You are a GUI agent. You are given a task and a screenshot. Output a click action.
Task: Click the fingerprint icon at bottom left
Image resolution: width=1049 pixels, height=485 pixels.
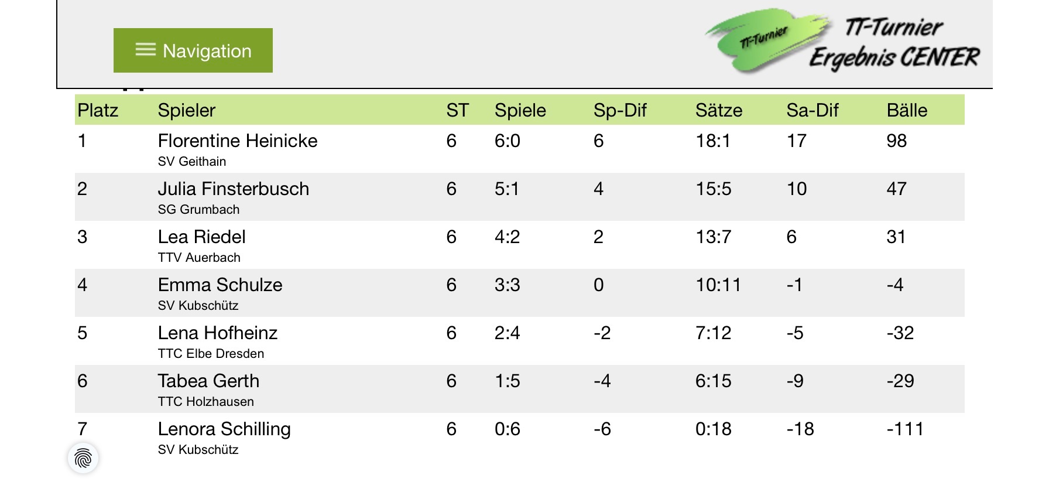point(83,458)
